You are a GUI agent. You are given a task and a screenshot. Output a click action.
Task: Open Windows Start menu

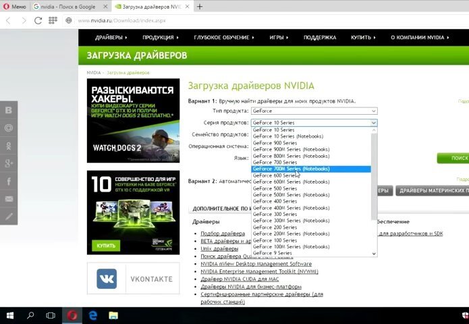tap(10, 316)
